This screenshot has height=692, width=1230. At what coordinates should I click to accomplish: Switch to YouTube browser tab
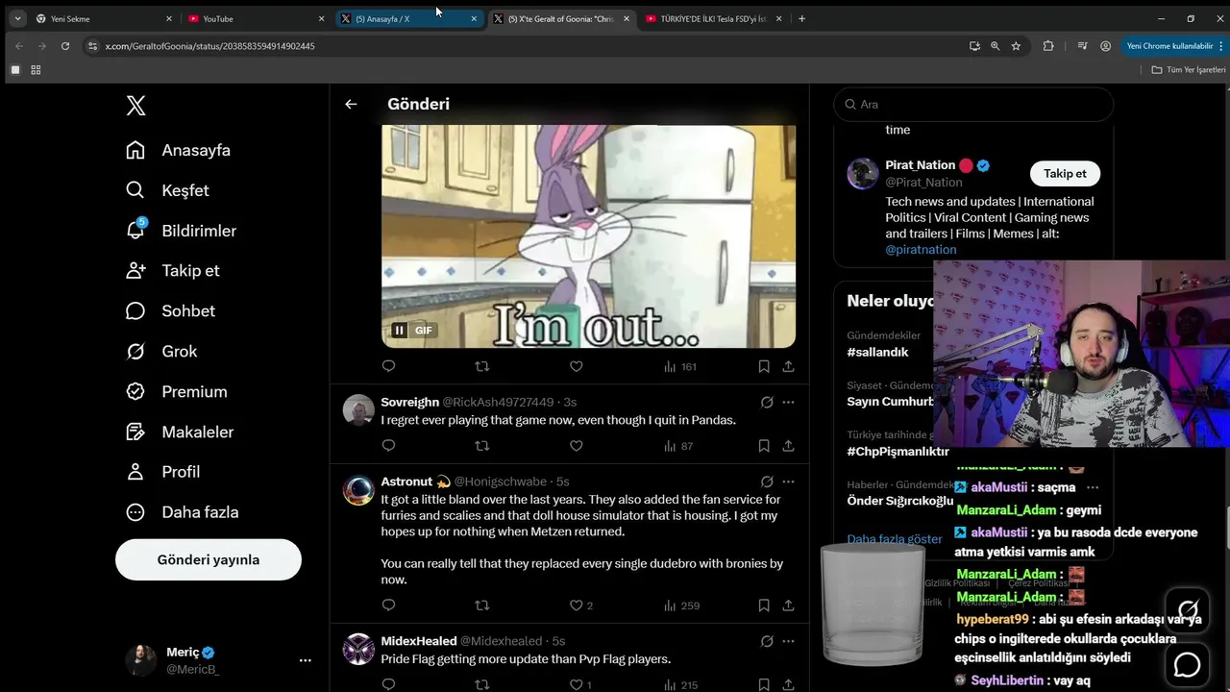tap(256, 18)
